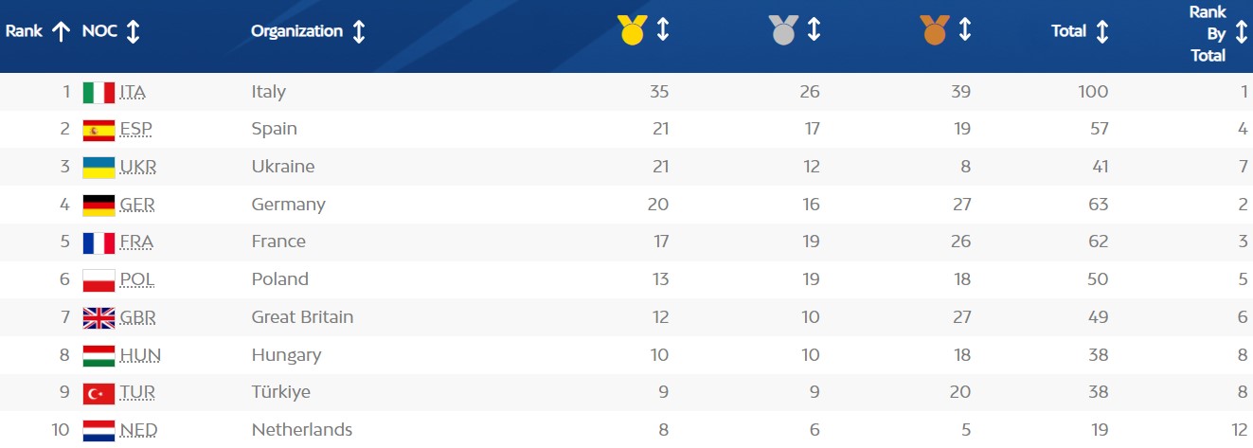Image resolution: width=1253 pixels, height=448 pixels.
Task: Click the Ukraine flag icon
Action: (98, 167)
